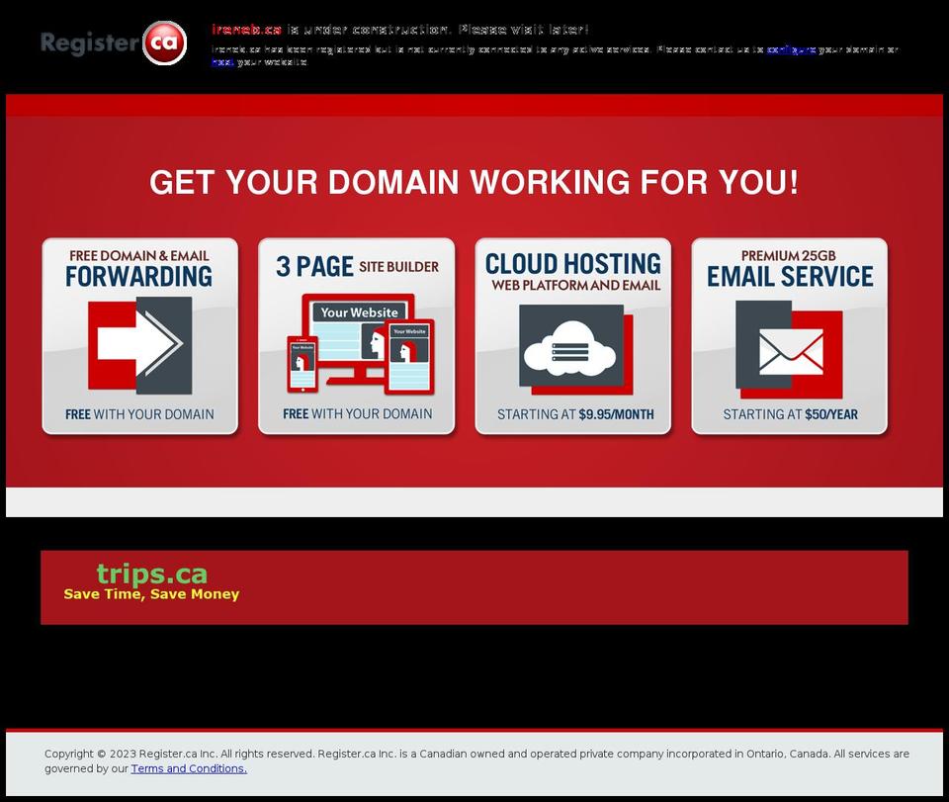Open the Terms and Conditions link
Image resolution: width=949 pixels, height=802 pixels.
pos(189,768)
